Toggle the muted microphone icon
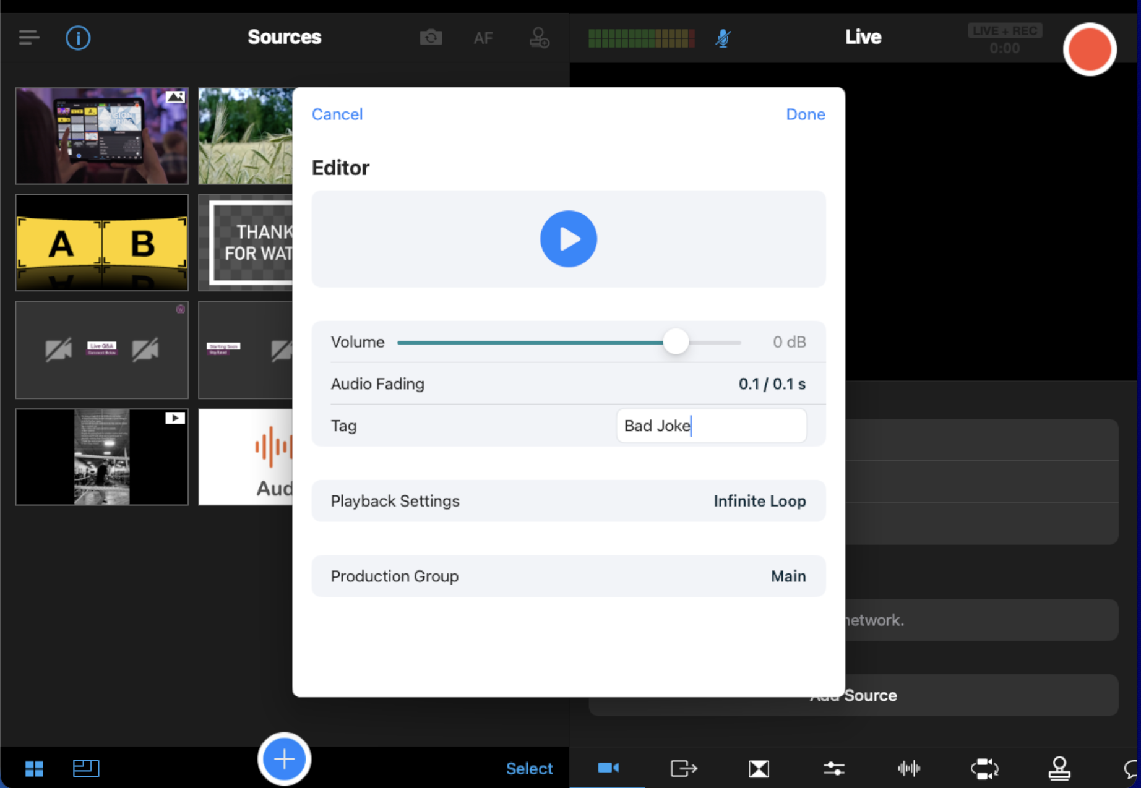Screen dimensions: 1141x788 723,38
